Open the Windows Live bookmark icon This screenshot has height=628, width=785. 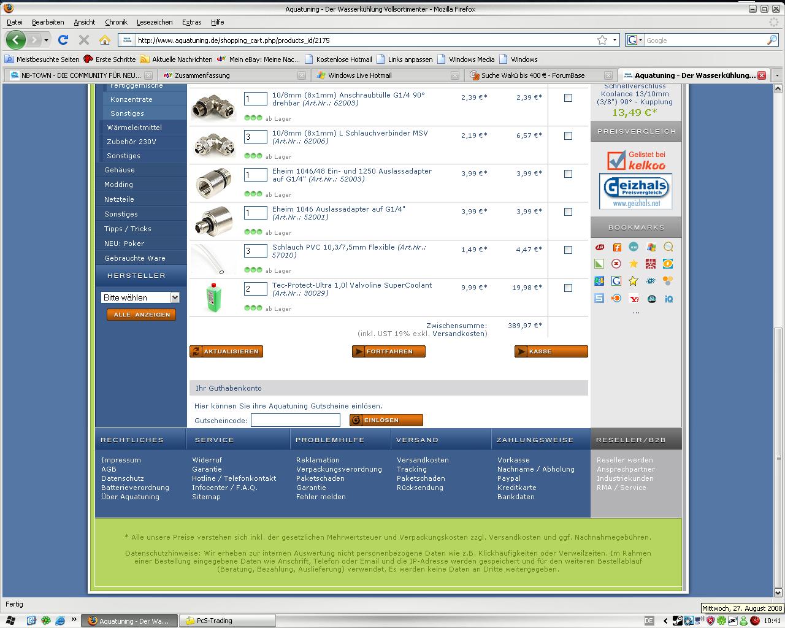coord(651,247)
